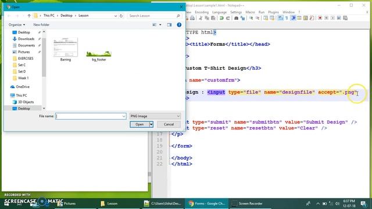Viewport: 372px width, 209px height.
Task: Open the Plugins menu in Notepad++
Action: click(273, 12)
